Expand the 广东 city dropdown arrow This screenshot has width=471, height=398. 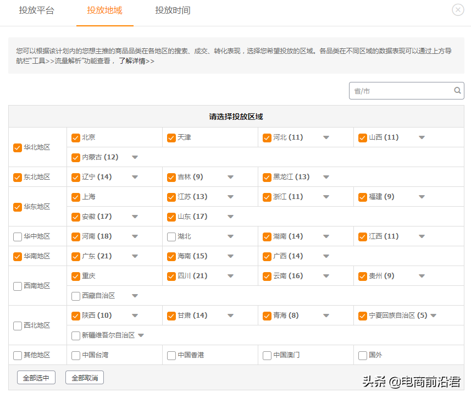coord(135,256)
